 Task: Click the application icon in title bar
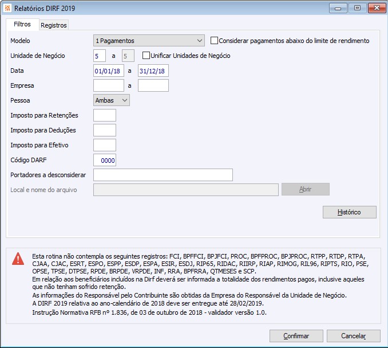(x=7, y=8)
